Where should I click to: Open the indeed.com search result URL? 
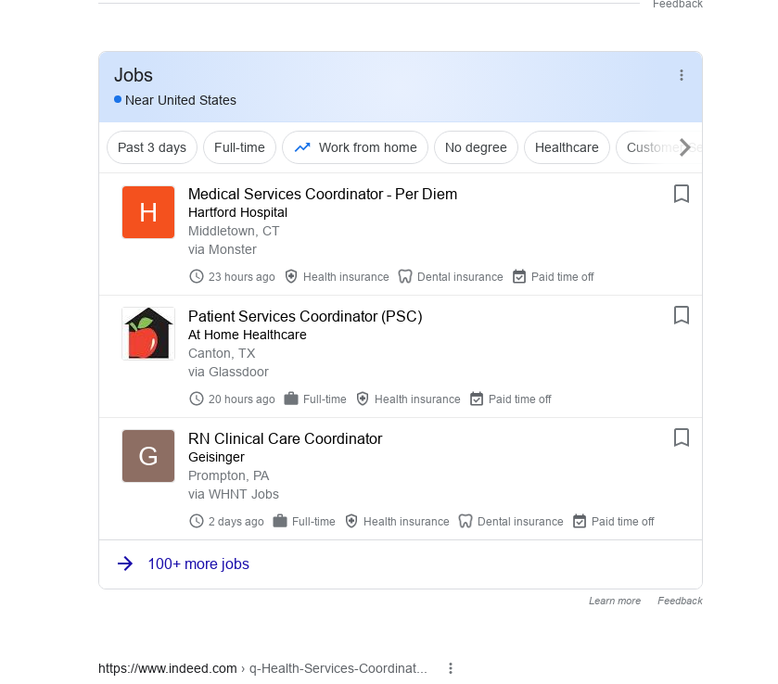pyautogui.click(x=168, y=668)
